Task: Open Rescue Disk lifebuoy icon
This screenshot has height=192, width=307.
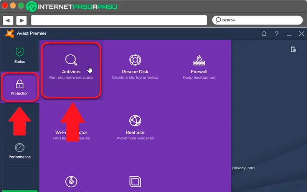Action: pyautogui.click(x=135, y=60)
